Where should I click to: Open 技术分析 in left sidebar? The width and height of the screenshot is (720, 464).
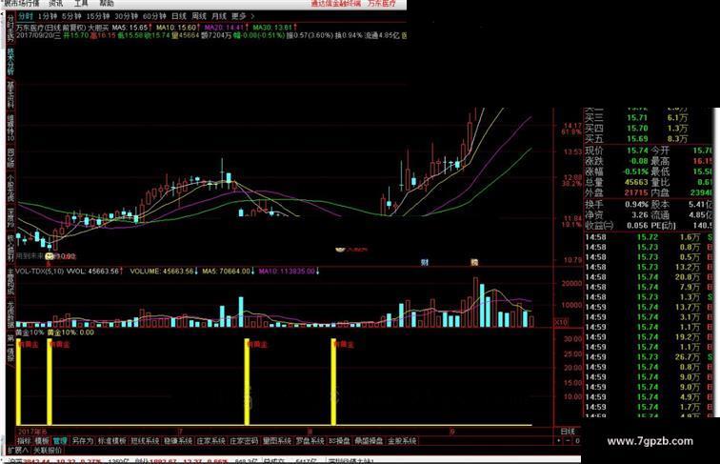pos(10,62)
